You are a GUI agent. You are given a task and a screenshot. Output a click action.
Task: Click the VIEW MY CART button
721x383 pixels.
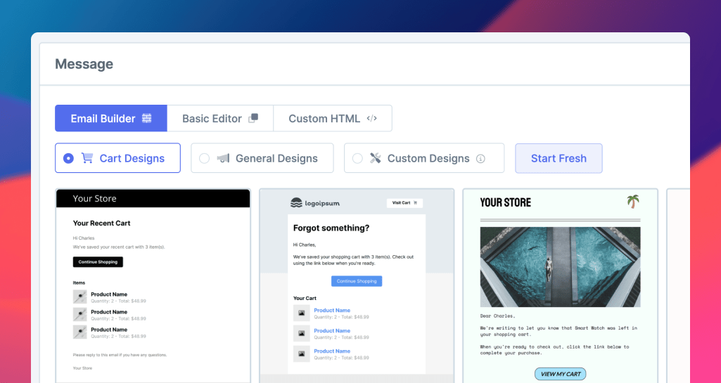(560, 374)
